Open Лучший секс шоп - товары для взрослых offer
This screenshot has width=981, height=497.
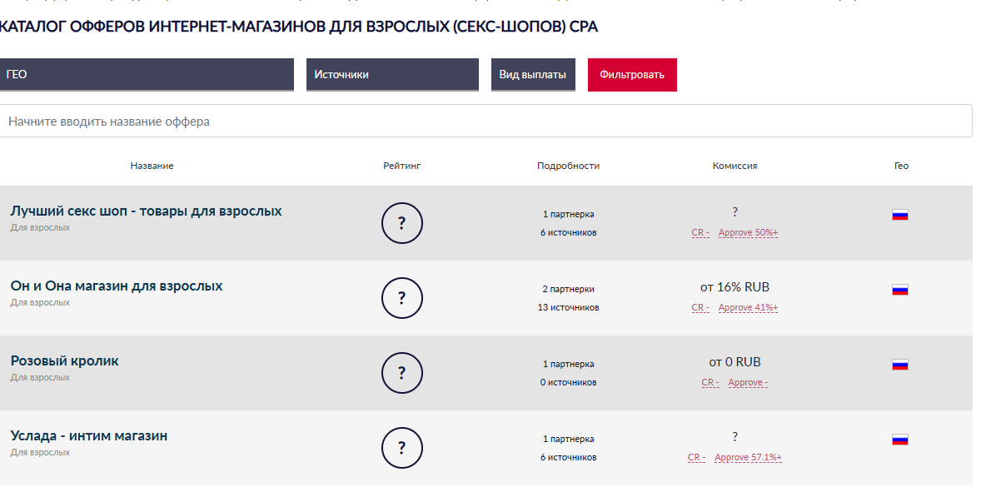(x=146, y=211)
